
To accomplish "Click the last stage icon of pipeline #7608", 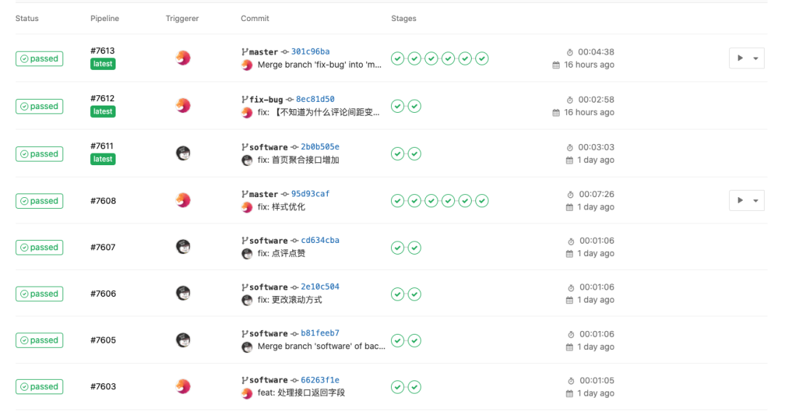I will tap(482, 201).
